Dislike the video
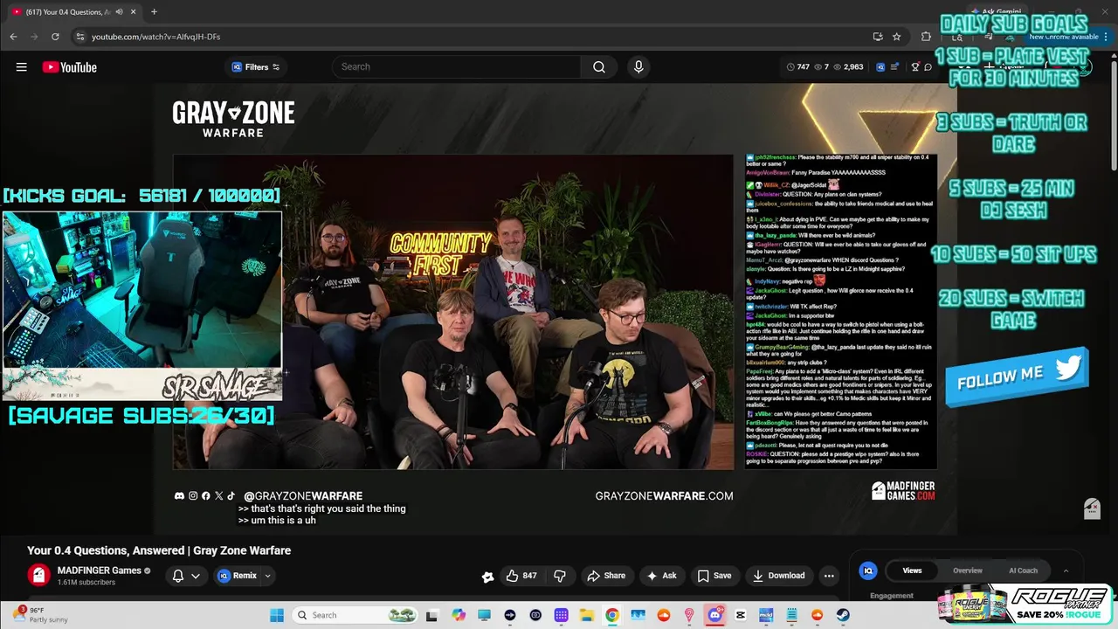 tap(560, 576)
